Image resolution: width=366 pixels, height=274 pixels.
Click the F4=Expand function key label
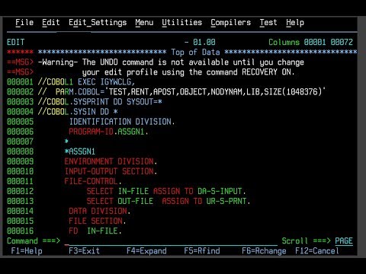tap(146, 251)
